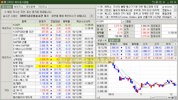This screenshot has height=100, width=178.
Task: Click the checklist icon in the title bar
Action: click(x=157, y=2)
